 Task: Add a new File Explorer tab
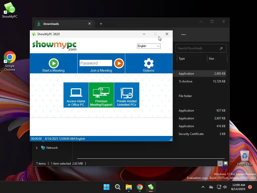(101, 24)
